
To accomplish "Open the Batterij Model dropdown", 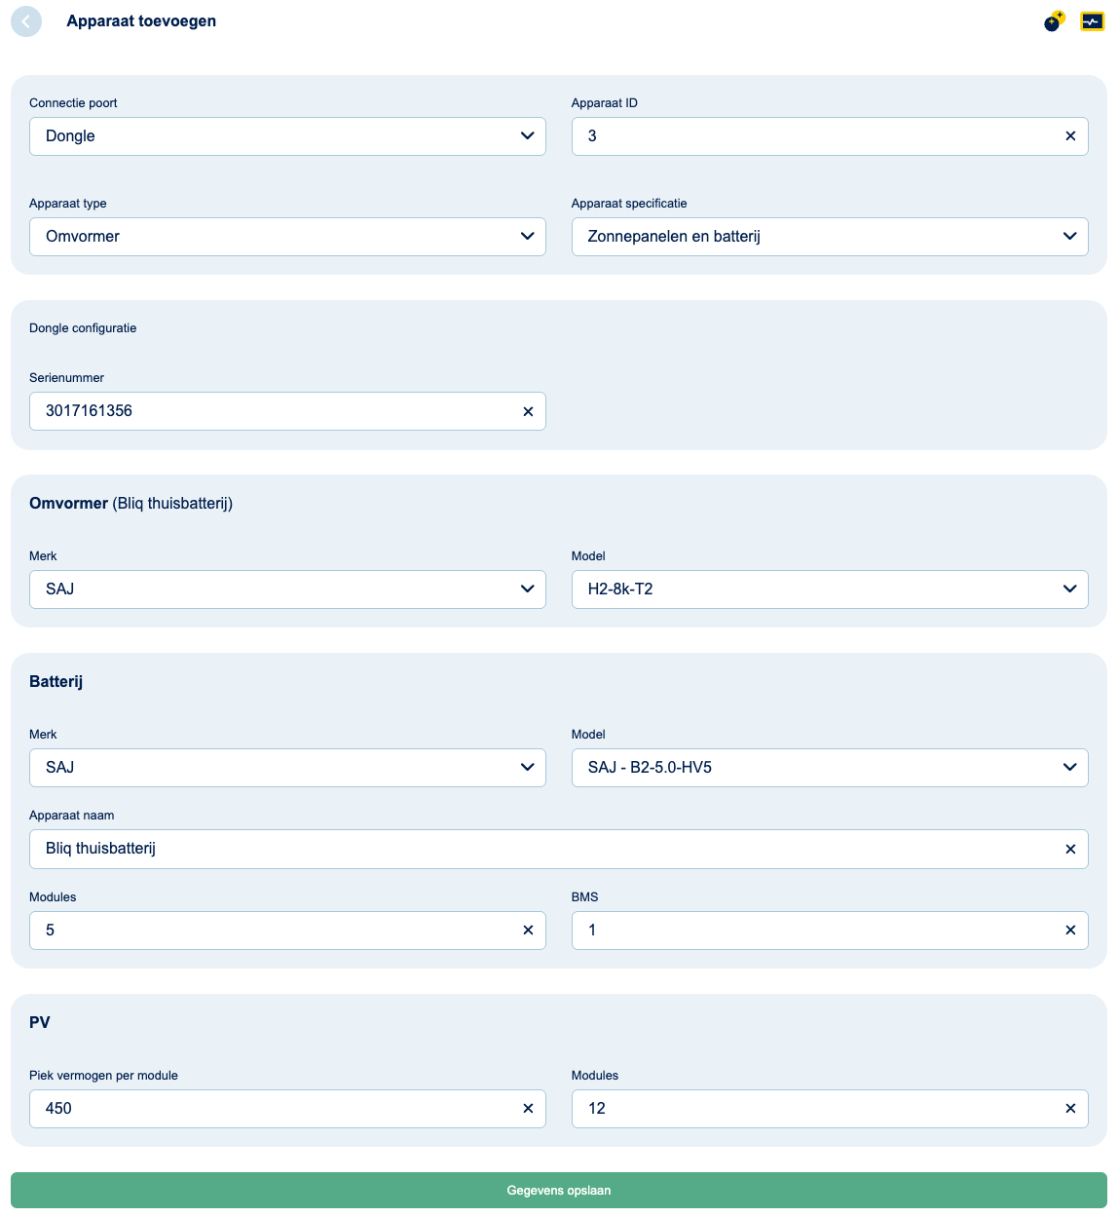I will (829, 768).
